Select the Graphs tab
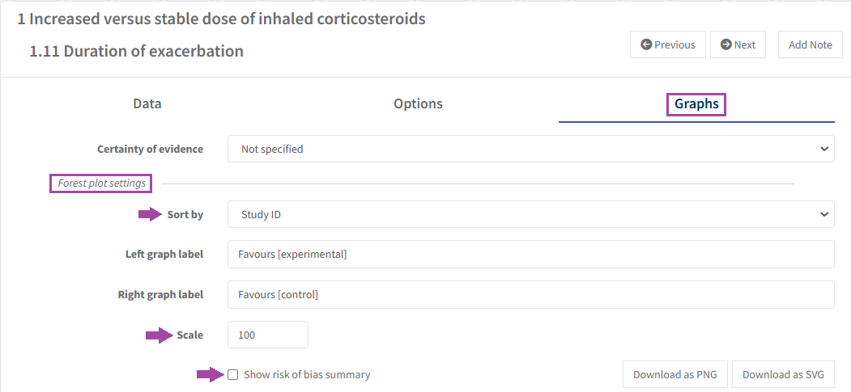 696,103
